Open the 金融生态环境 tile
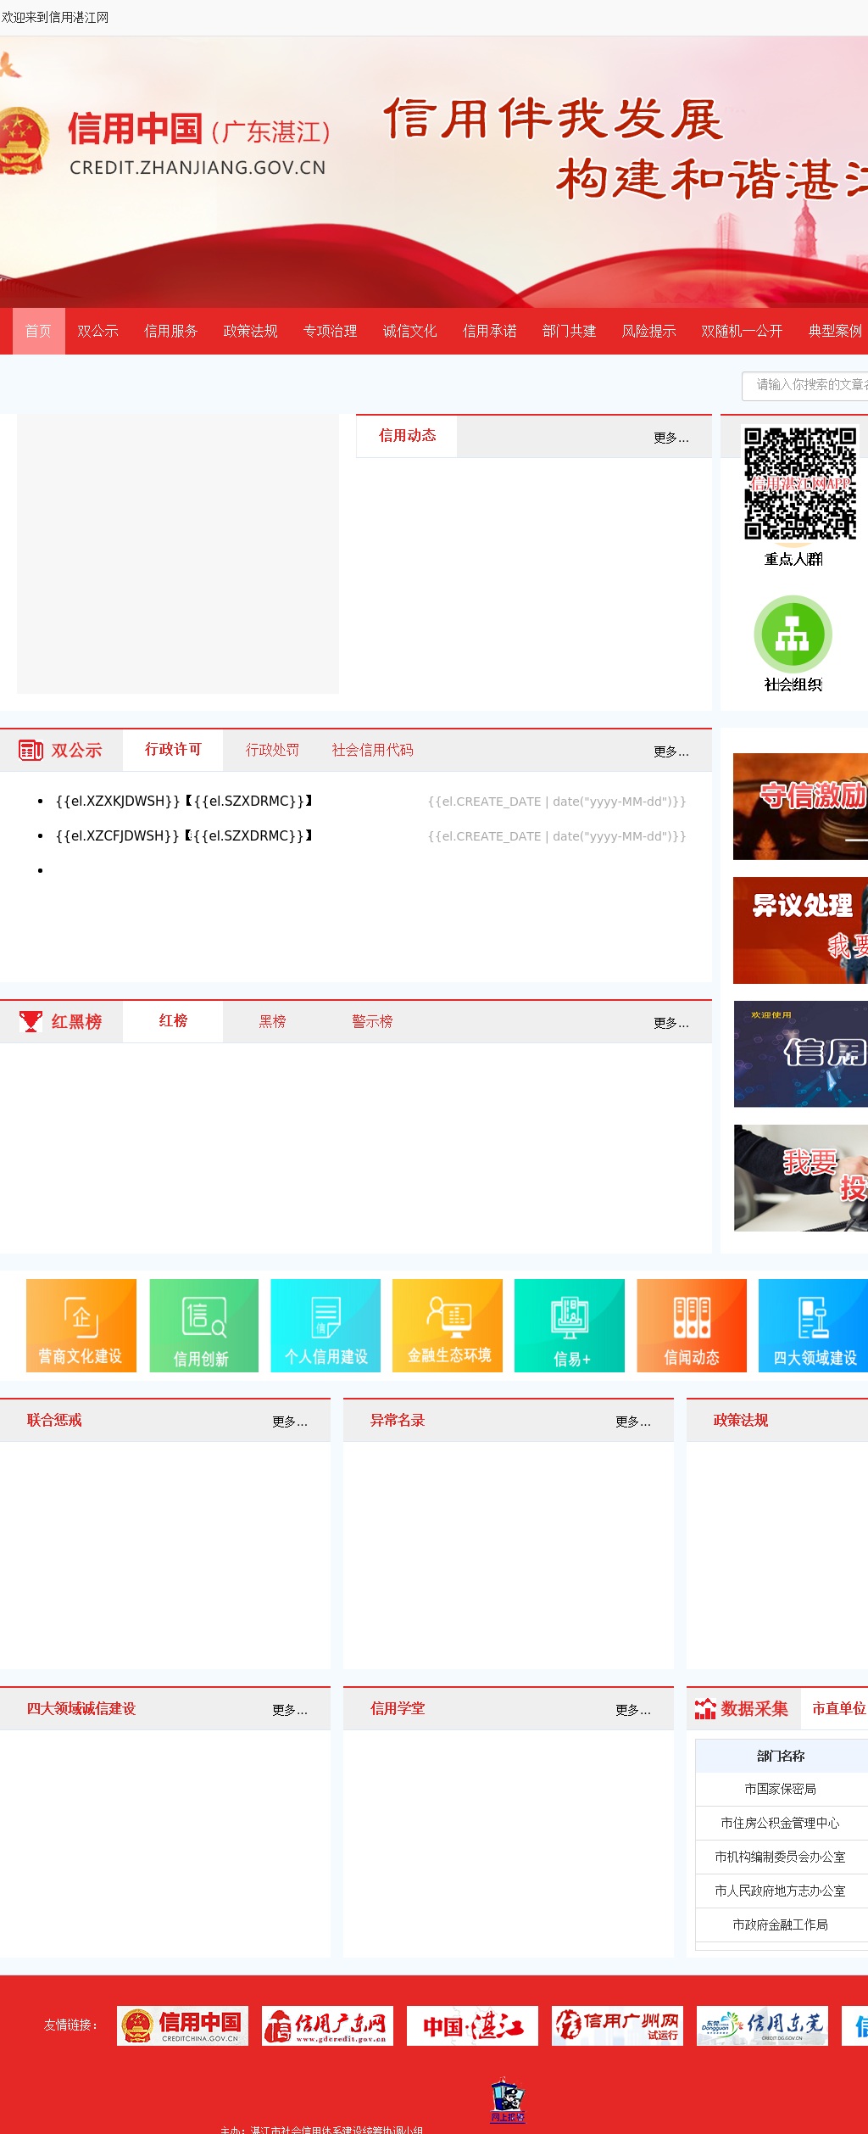Image resolution: width=868 pixels, height=2134 pixels. (x=448, y=1325)
